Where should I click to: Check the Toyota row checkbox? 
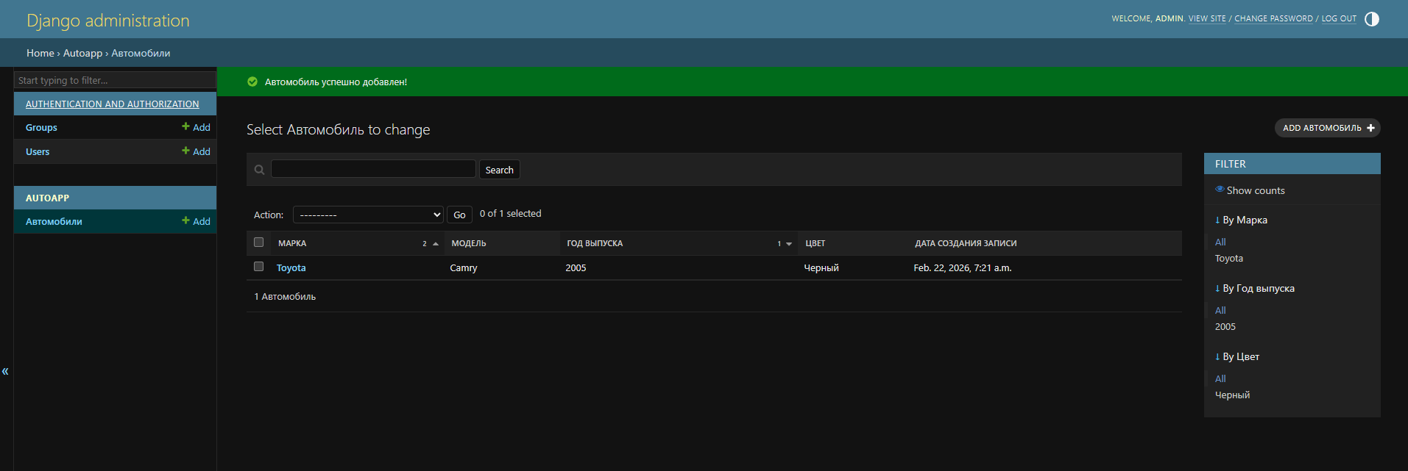(x=258, y=267)
